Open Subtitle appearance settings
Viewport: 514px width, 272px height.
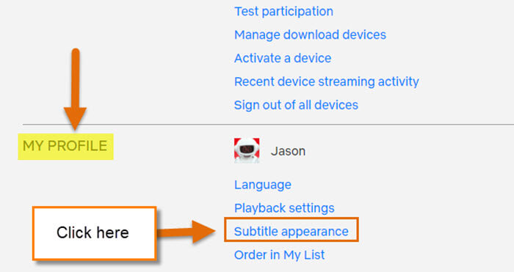292,232
